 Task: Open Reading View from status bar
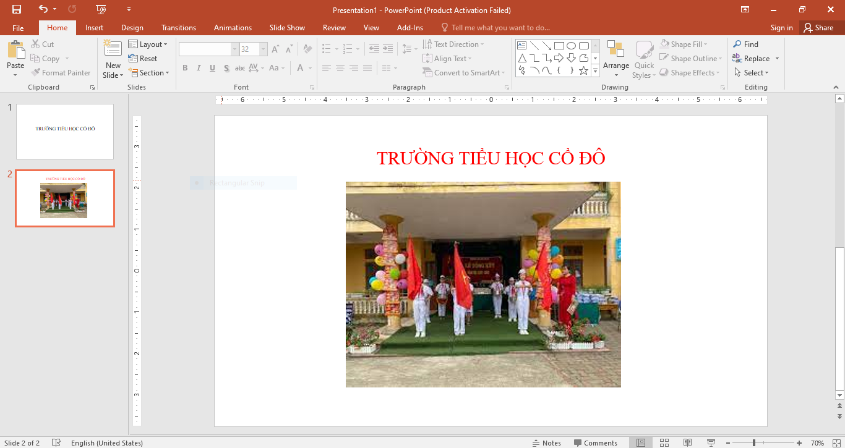[687, 442]
